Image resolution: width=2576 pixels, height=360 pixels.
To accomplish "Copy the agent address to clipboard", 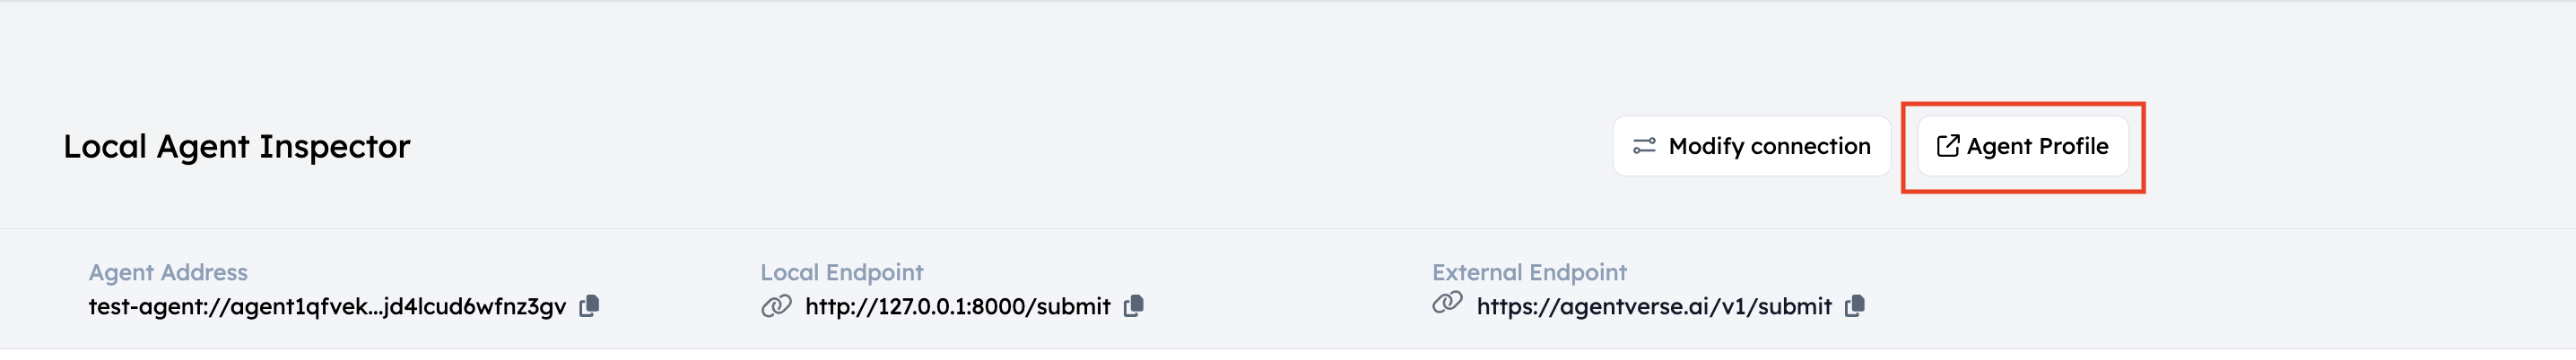I will 590,306.
